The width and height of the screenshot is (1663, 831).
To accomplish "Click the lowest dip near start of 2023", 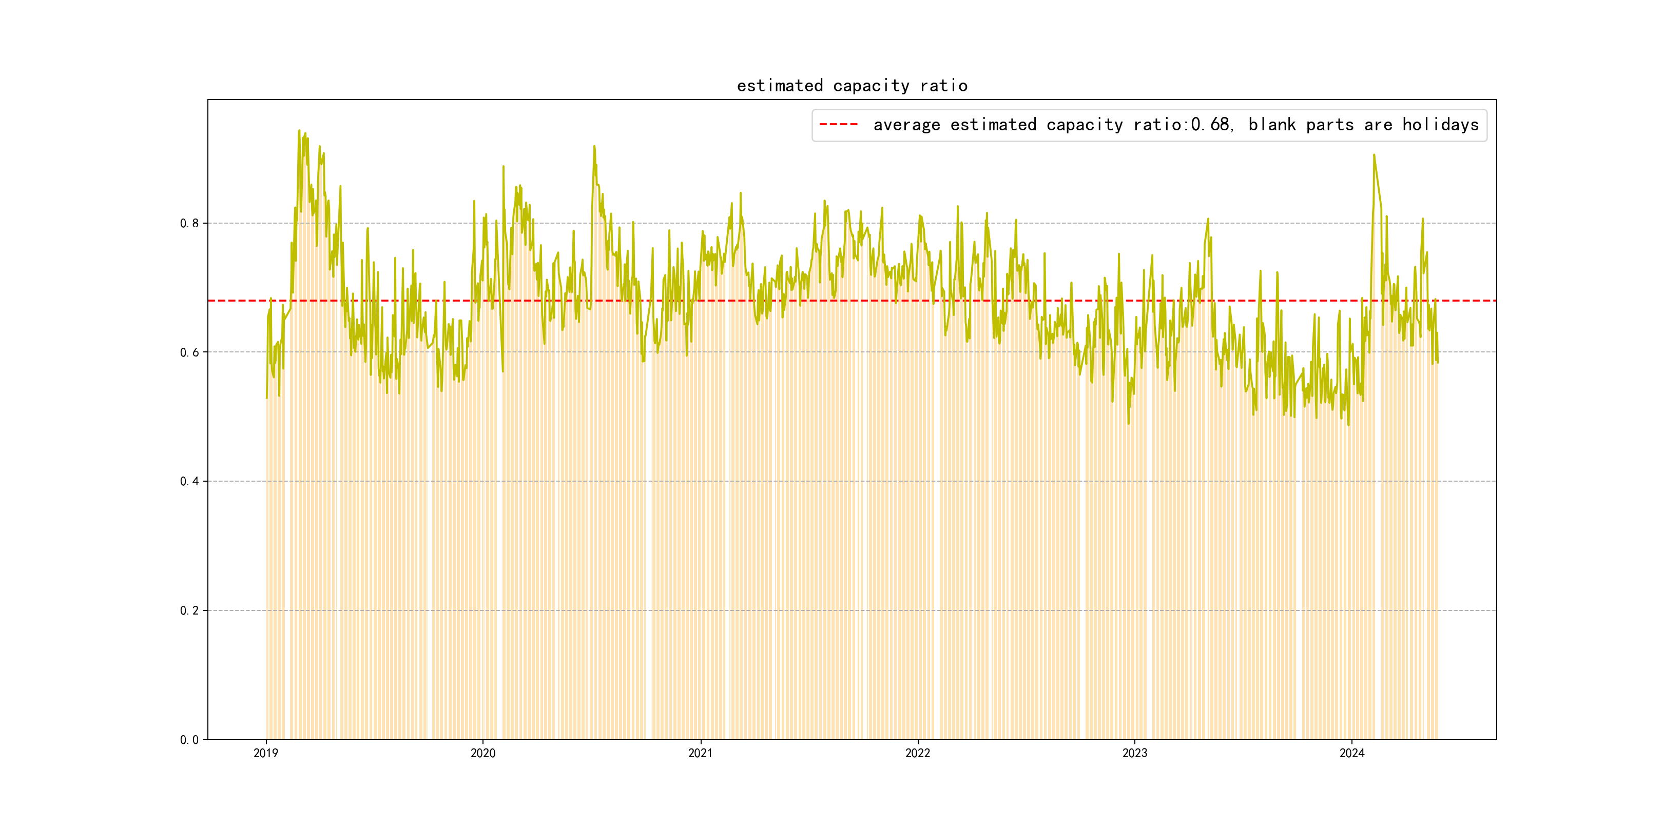I will pos(1129,423).
